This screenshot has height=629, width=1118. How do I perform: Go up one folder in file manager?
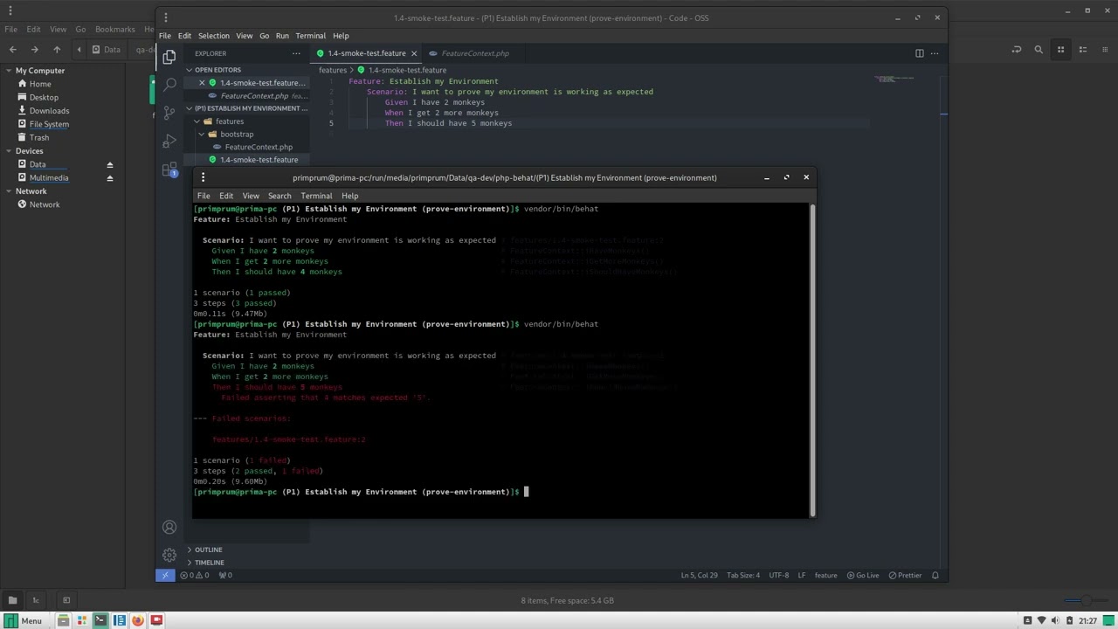[x=57, y=50]
